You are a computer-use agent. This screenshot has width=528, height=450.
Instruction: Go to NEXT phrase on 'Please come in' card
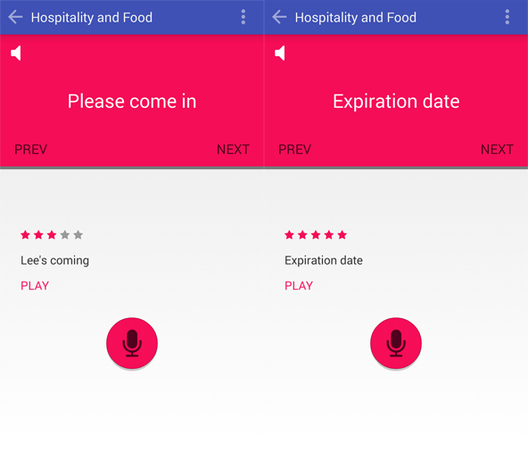pyautogui.click(x=233, y=150)
